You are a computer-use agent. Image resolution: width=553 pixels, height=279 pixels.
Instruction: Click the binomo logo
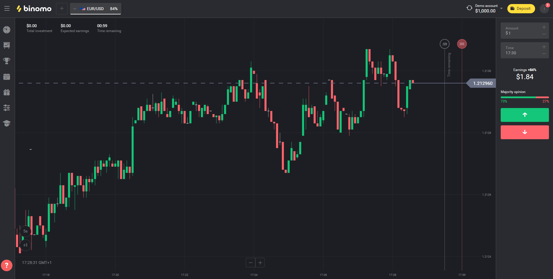tap(34, 9)
